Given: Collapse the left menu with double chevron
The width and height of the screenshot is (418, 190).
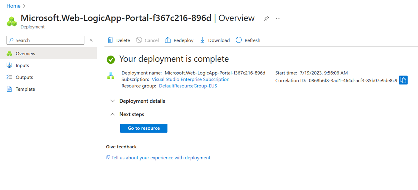Looking at the screenshot, I should coord(91,40).
